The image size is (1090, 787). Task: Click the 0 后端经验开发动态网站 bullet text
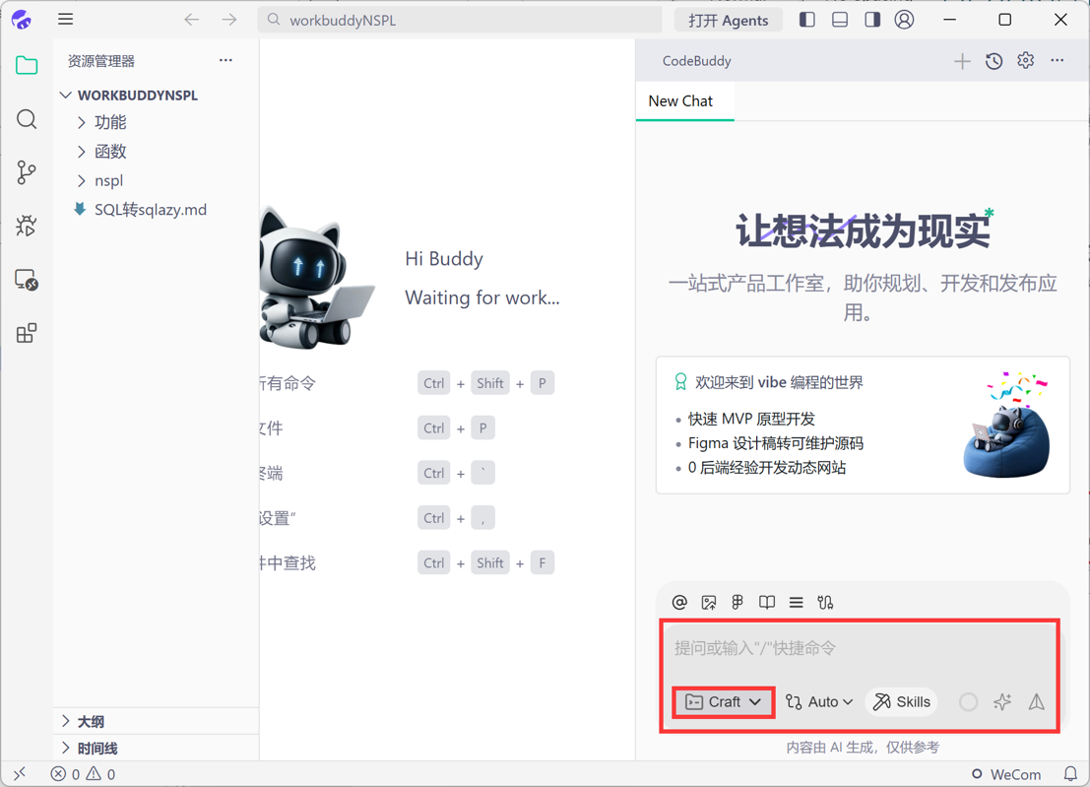pyautogui.click(x=767, y=468)
